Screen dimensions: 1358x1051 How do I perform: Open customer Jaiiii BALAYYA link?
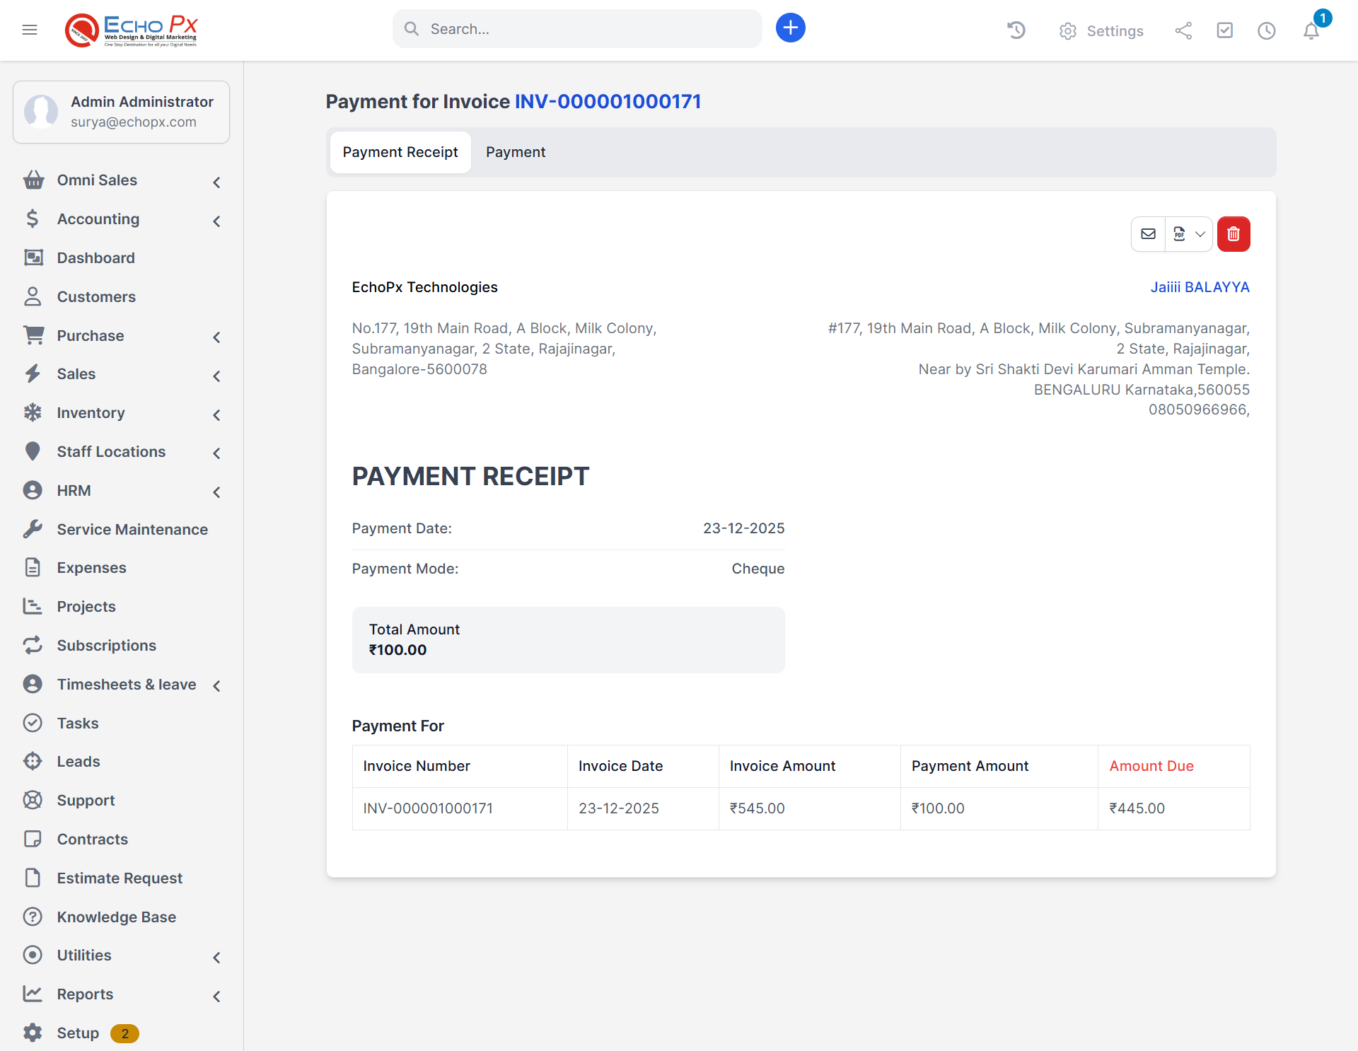(1200, 287)
